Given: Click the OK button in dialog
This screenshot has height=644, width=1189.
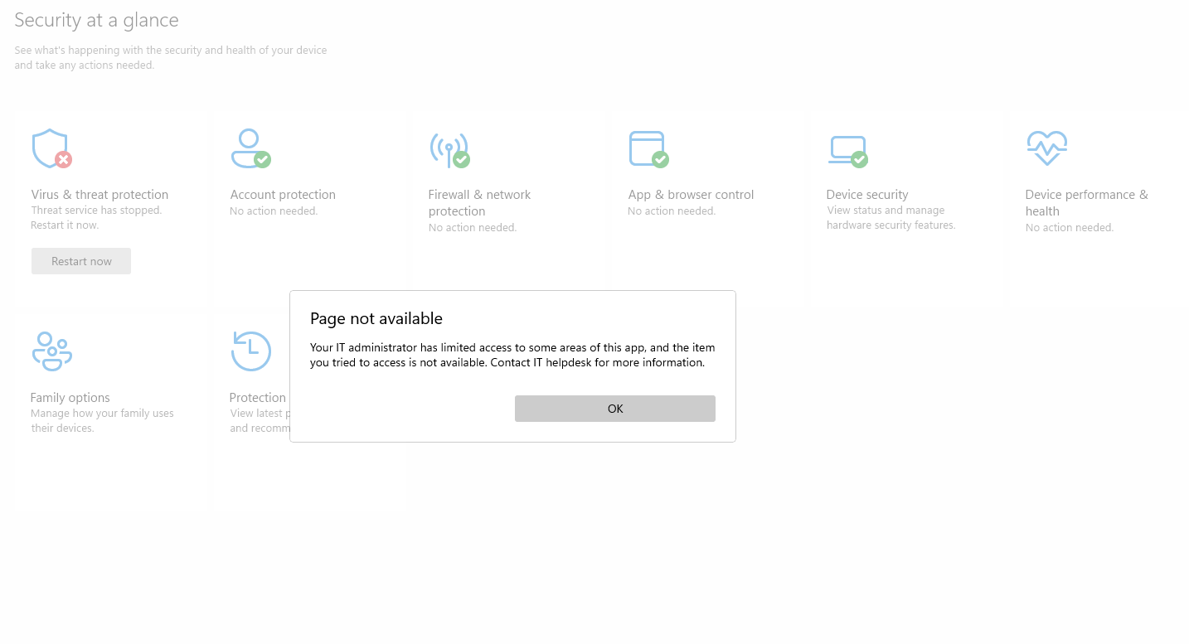Looking at the screenshot, I should pos(614,409).
